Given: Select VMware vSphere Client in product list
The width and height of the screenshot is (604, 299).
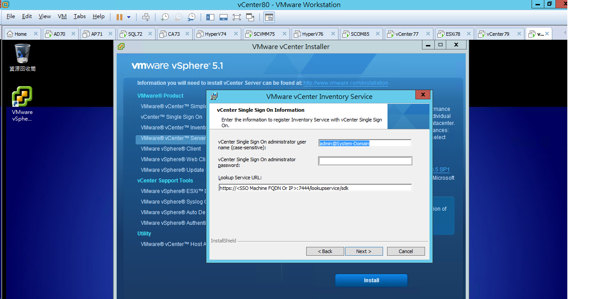Looking at the screenshot, I should [x=171, y=149].
